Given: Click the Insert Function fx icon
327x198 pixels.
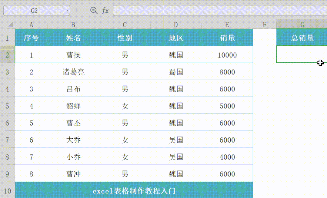Looking at the screenshot, I should tap(105, 10).
